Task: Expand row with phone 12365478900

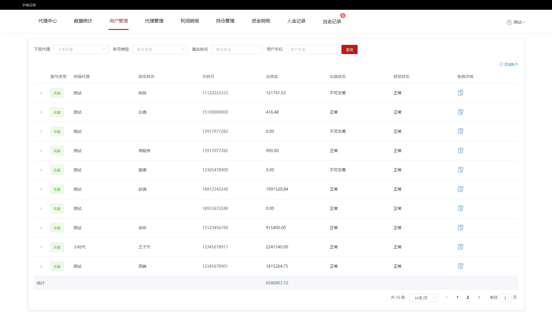Action: coord(41,170)
